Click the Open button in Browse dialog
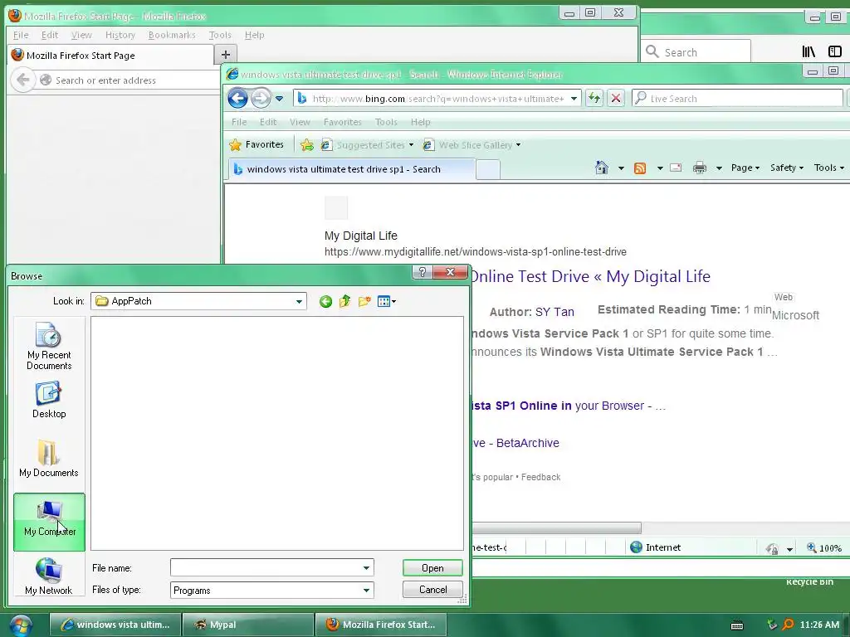This screenshot has height=637, width=850. (432, 567)
